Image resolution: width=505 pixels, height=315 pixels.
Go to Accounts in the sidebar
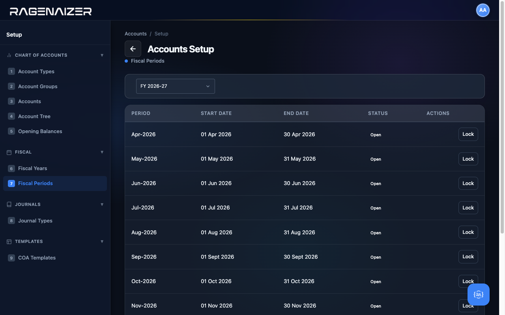click(x=55, y=101)
